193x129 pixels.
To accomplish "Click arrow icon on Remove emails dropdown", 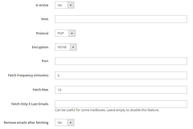I will pos(71,122).
